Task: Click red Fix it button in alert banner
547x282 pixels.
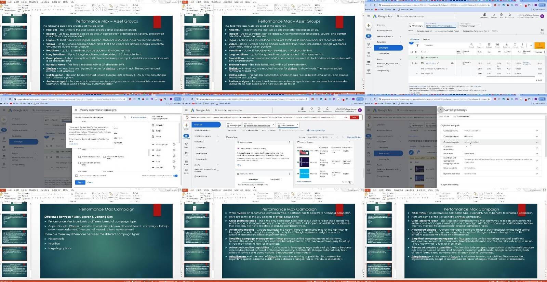Action: click(x=354, y=117)
